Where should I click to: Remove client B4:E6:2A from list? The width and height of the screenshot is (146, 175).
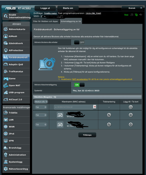(x=131, y=115)
